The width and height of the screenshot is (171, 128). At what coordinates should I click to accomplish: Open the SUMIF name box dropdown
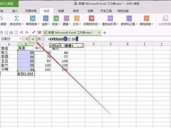click(x=20, y=39)
